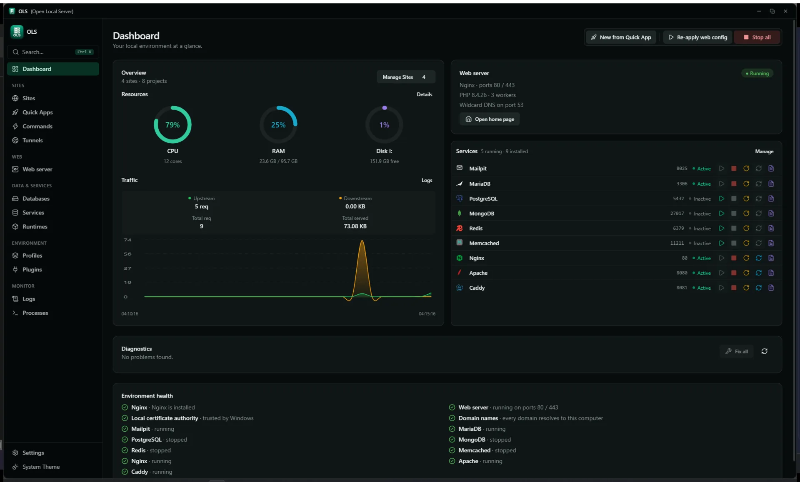Reload Nginx config with blue sync icon
800x482 pixels.
tap(759, 258)
